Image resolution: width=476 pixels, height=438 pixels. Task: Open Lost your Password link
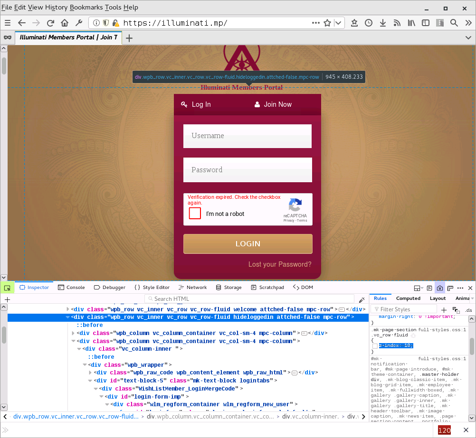(280, 264)
